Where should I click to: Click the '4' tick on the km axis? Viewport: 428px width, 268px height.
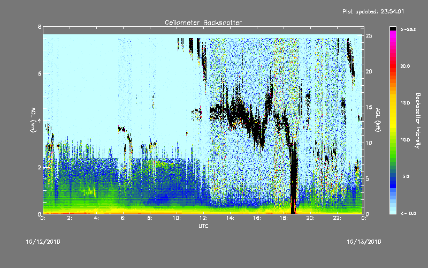click(40, 120)
